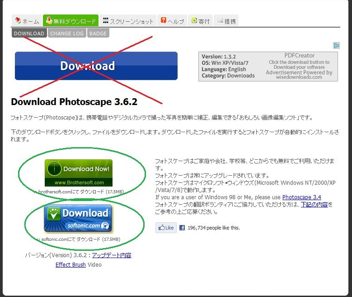Click the softonic.com Download button
This screenshot has width=352, height=297.
coord(78,218)
